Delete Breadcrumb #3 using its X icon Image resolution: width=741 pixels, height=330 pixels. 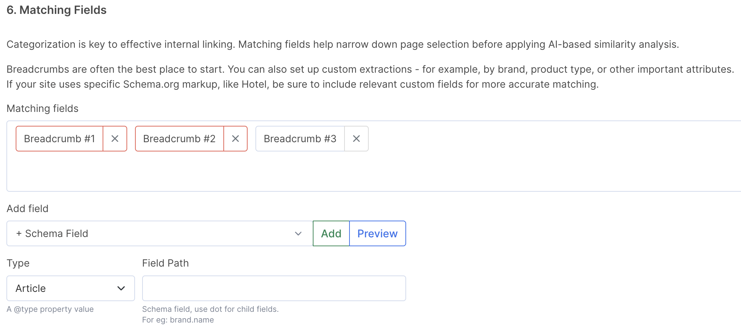(x=356, y=139)
